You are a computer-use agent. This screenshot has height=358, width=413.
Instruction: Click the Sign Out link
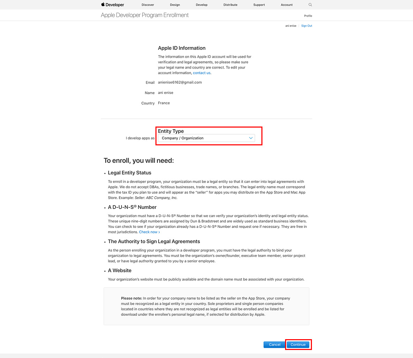pos(307,26)
